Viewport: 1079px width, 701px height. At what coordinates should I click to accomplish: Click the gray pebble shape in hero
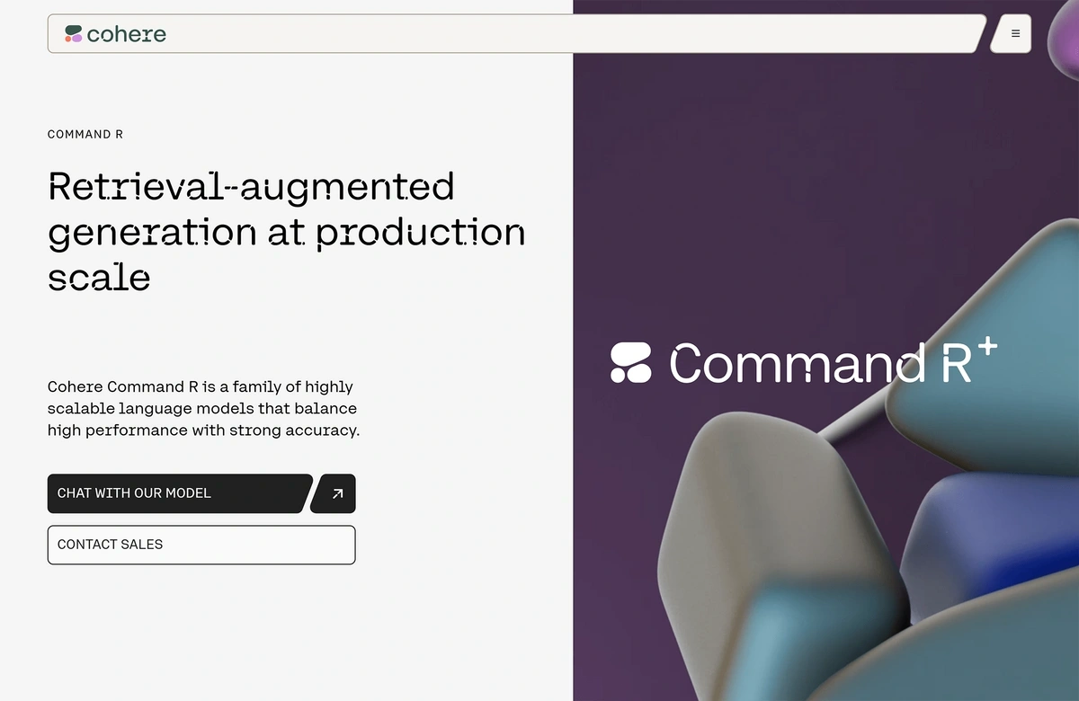tap(764, 521)
